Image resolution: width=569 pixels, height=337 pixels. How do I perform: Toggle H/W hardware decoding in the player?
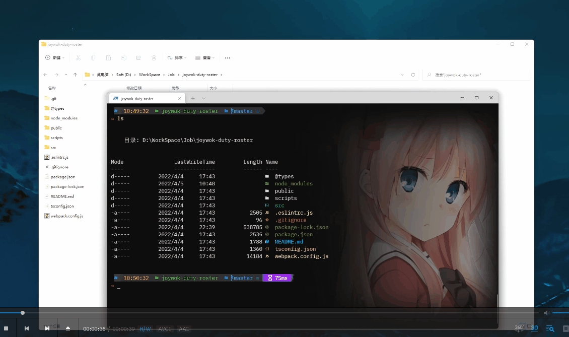[145, 328]
